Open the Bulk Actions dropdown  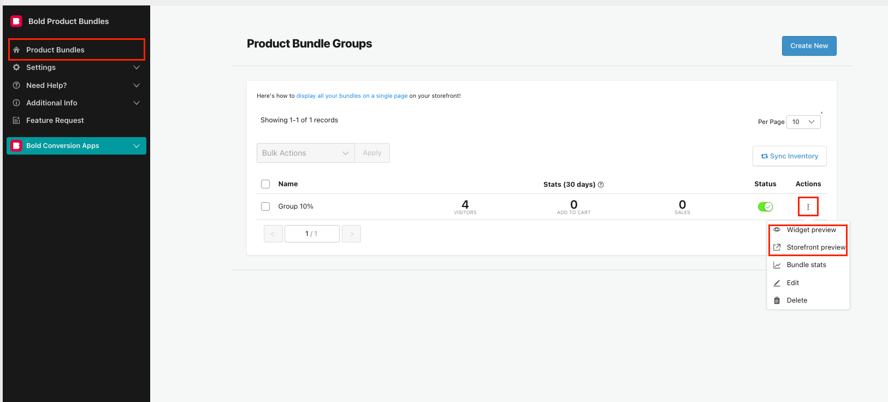coord(306,153)
